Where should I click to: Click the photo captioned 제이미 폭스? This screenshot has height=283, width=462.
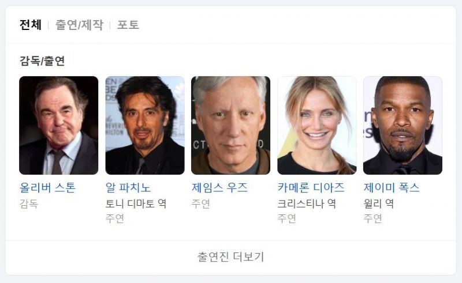pos(403,125)
